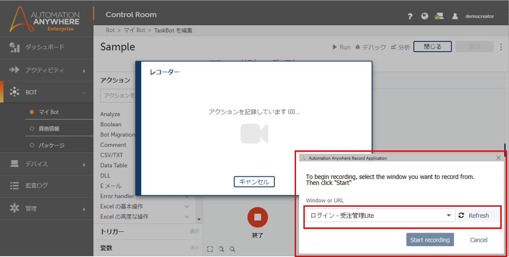The width and height of the screenshot is (509, 257).
Task: Click the 分析 chart icon
Action: coord(393,47)
